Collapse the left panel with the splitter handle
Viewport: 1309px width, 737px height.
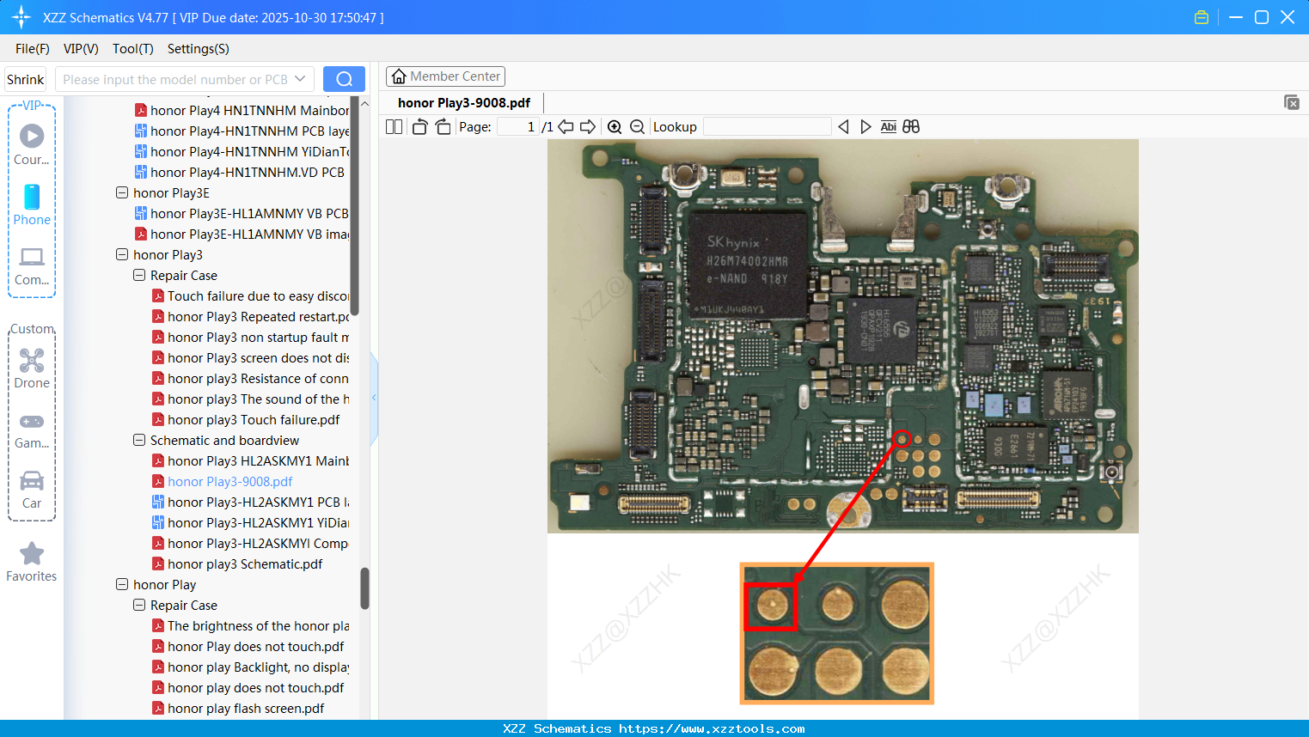coord(374,398)
